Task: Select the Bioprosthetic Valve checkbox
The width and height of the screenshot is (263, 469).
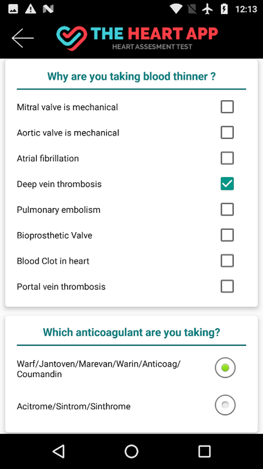Action: click(227, 235)
